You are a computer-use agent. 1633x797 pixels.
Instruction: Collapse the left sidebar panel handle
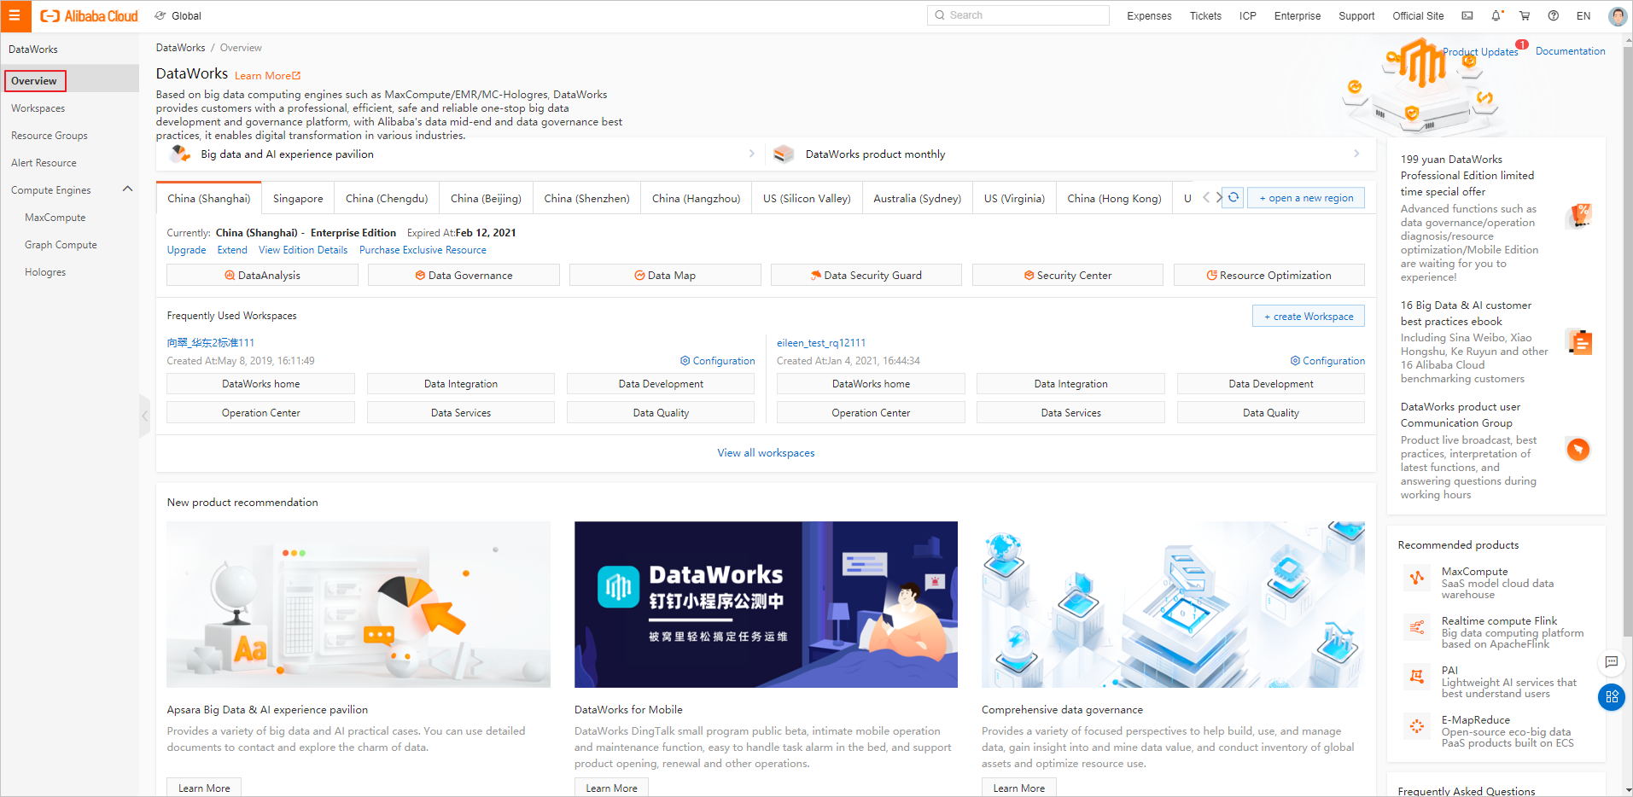click(144, 416)
